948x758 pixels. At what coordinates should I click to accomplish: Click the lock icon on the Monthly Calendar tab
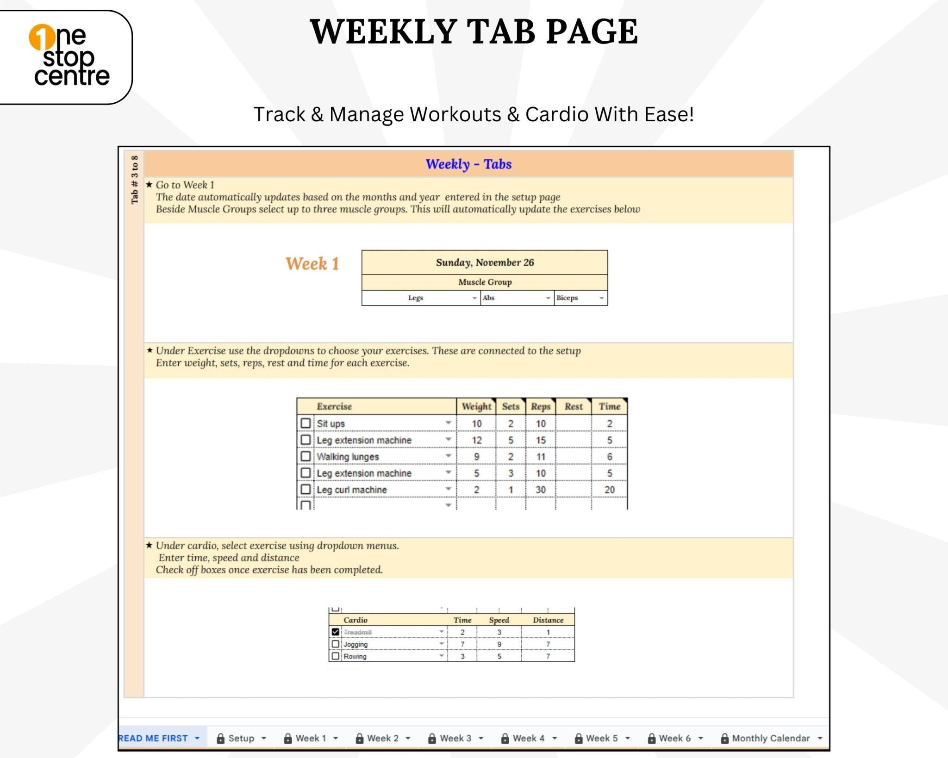click(x=724, y=739)
